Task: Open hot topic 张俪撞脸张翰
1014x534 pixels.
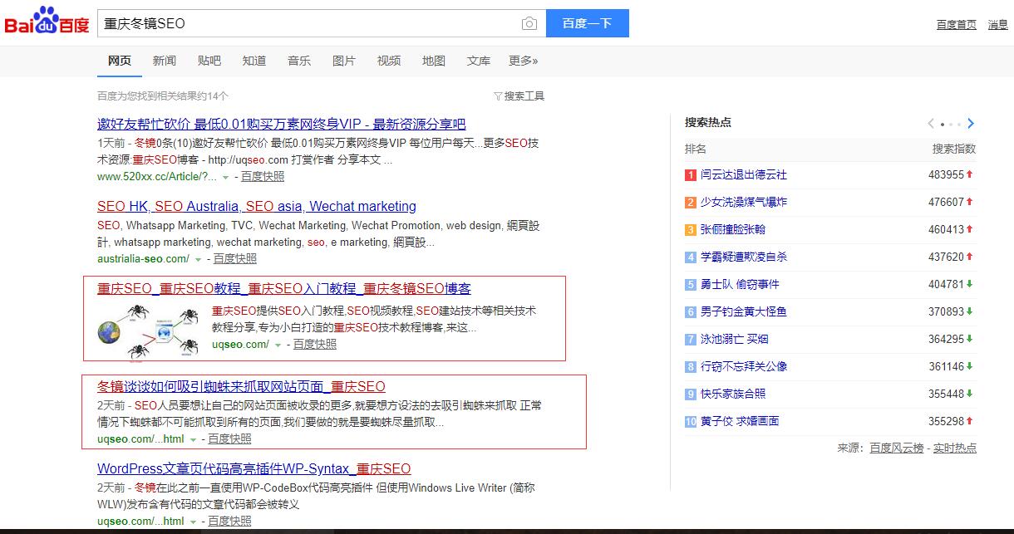Action: [733, 230]
